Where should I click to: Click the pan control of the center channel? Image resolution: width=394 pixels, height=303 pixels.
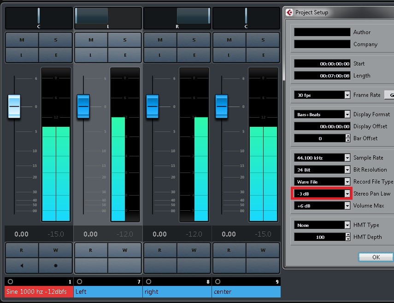(x=246, y=18)
